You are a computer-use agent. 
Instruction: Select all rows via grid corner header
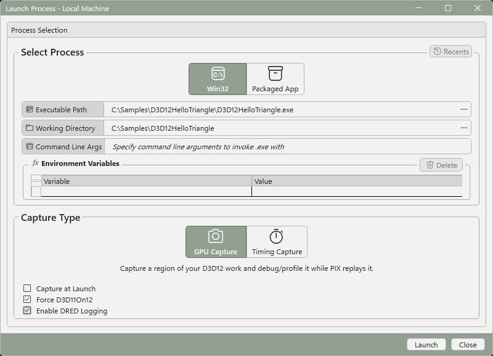[x=36, y=181]
